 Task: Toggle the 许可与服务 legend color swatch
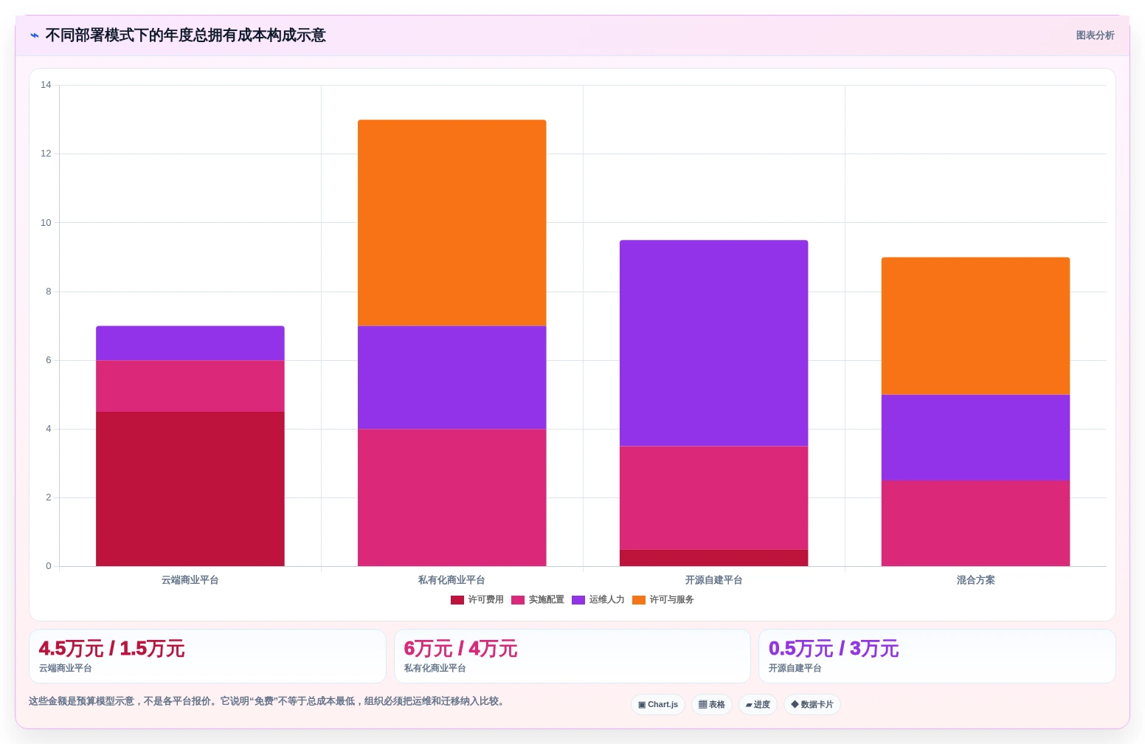pyautogui.click(x=639, y=600)
